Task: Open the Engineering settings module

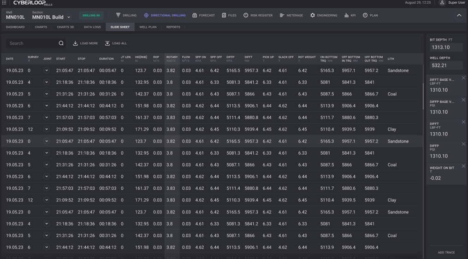Action: (324, 15)
